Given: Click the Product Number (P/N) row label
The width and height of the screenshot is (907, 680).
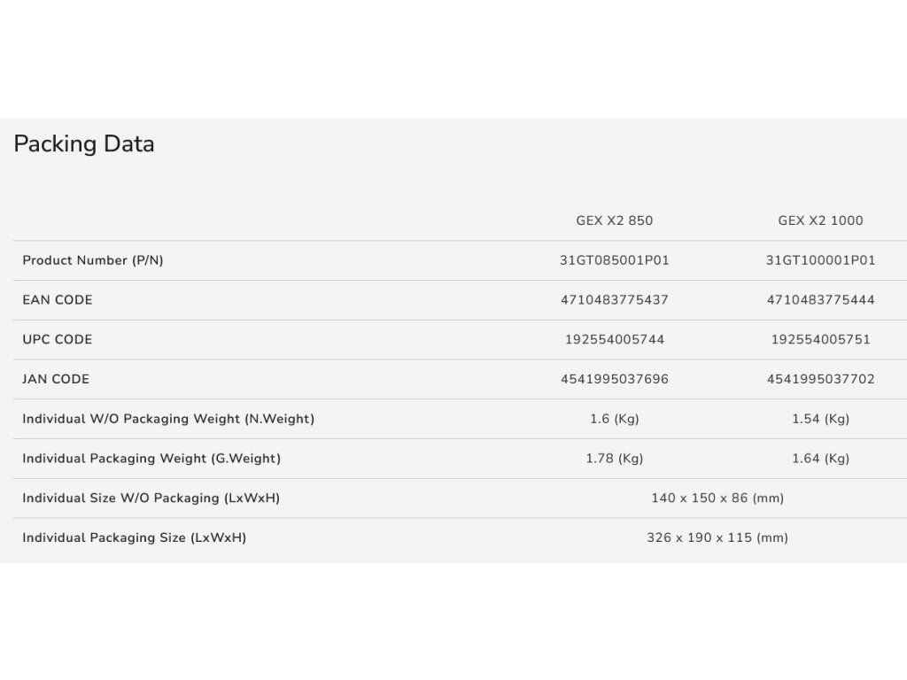Looking at the screenshot, I should point(93,261).
